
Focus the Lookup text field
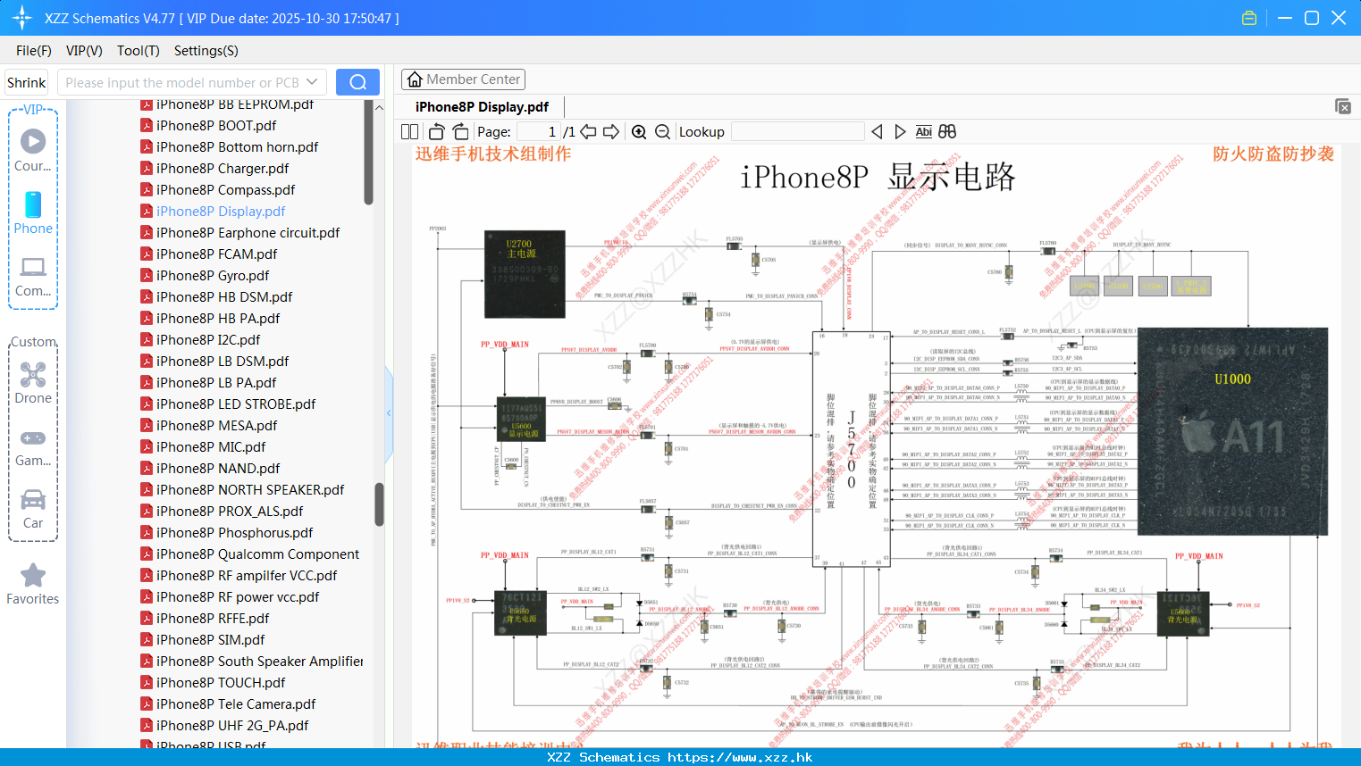point(798,131)
